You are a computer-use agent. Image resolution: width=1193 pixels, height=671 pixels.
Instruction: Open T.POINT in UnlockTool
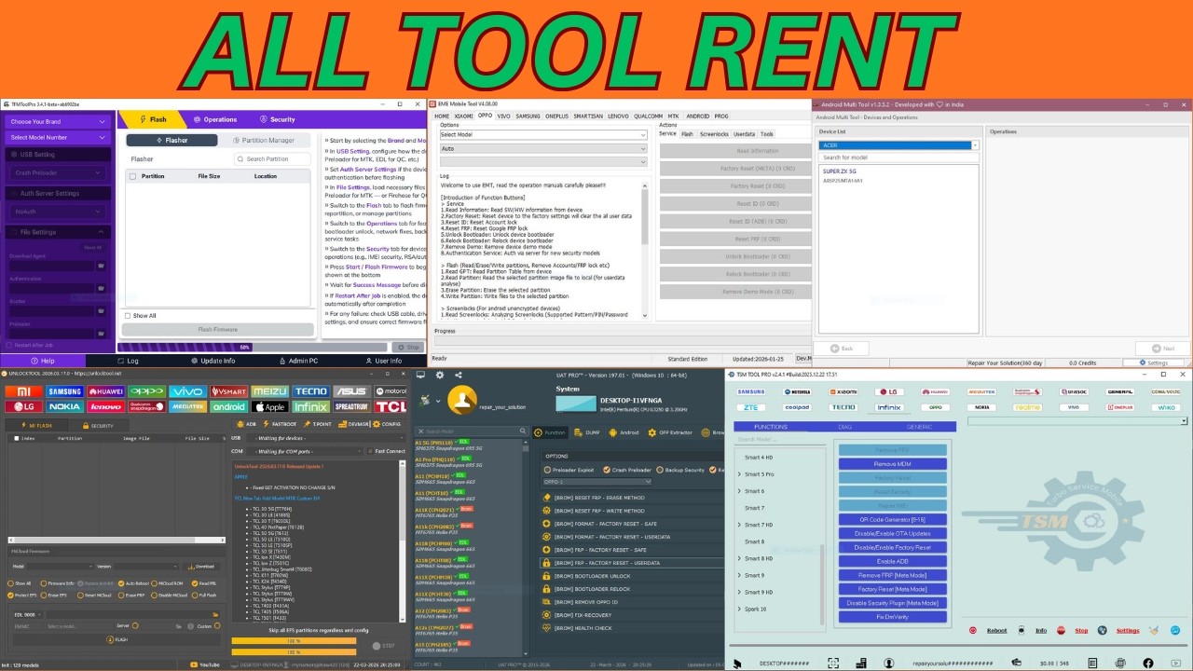pos(317,424)
